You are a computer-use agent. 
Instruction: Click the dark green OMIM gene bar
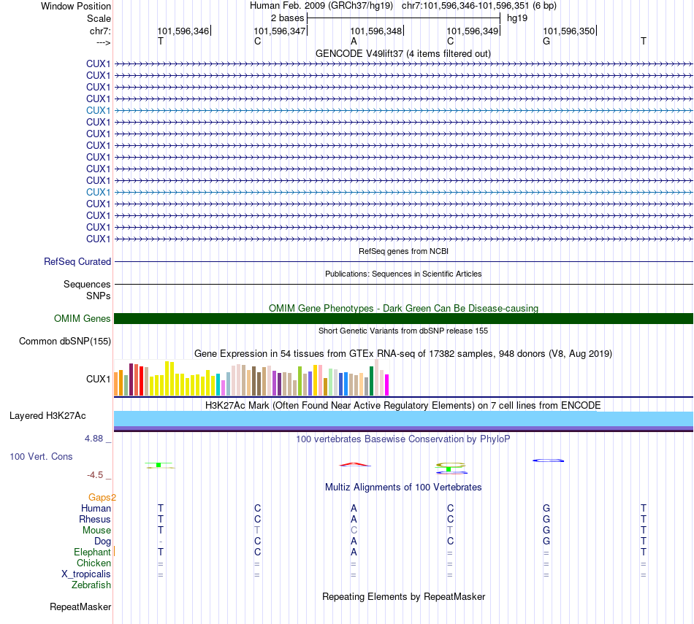coord(403,318)
